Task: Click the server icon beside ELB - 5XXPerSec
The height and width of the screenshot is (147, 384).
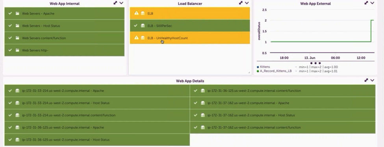Action: pyautogui.click(x=143, y=26)
